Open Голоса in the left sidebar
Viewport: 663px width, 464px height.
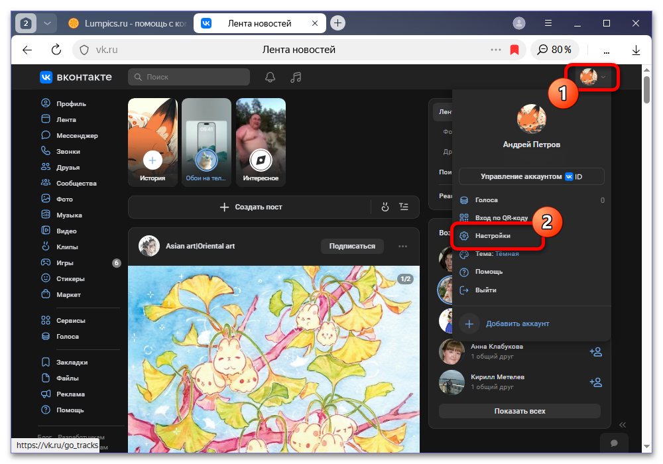click(60, 336)
